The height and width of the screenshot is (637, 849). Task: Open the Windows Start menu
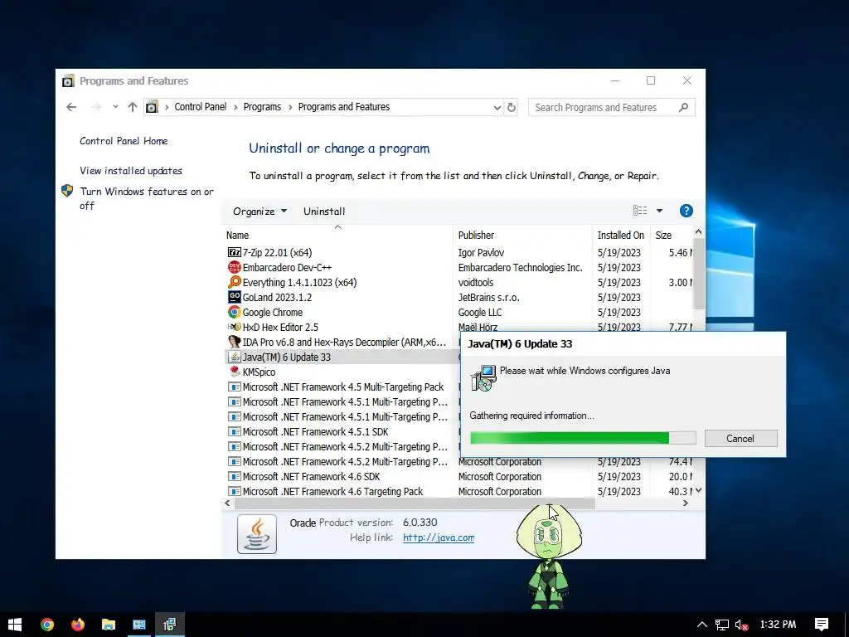pos(15,625)
